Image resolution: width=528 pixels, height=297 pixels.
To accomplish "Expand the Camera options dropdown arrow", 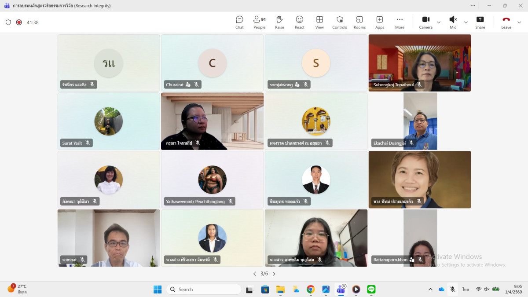I will (439, 22).
